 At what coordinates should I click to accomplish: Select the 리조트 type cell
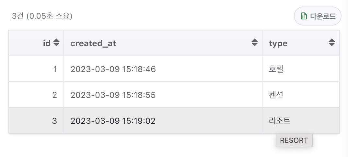tap(301, 120)
